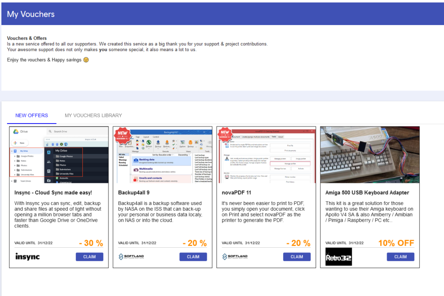Click the NEW badge on novaPDF screenshot
Viewport: 444px width, 296px height.
point(225,134)
